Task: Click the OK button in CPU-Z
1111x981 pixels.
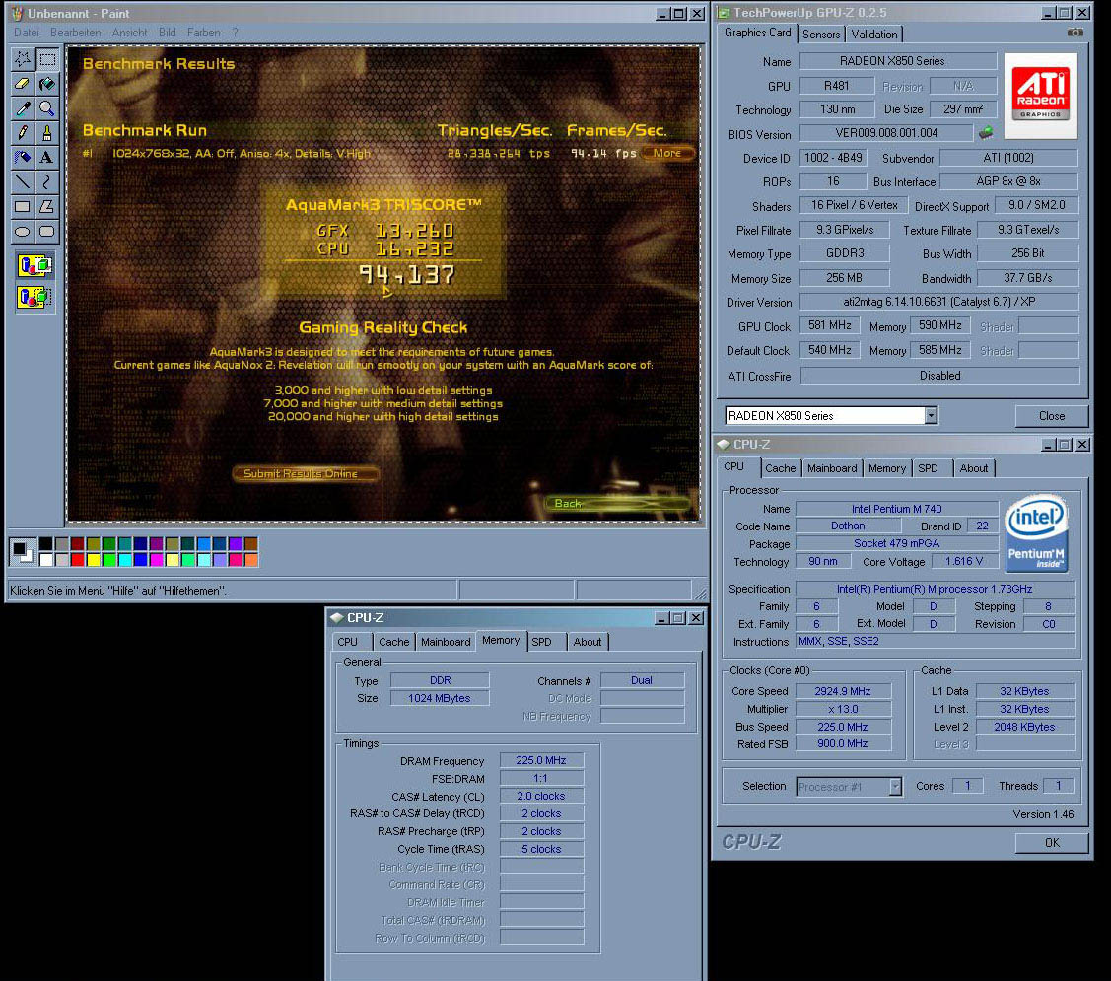Action: point(1052,843)
